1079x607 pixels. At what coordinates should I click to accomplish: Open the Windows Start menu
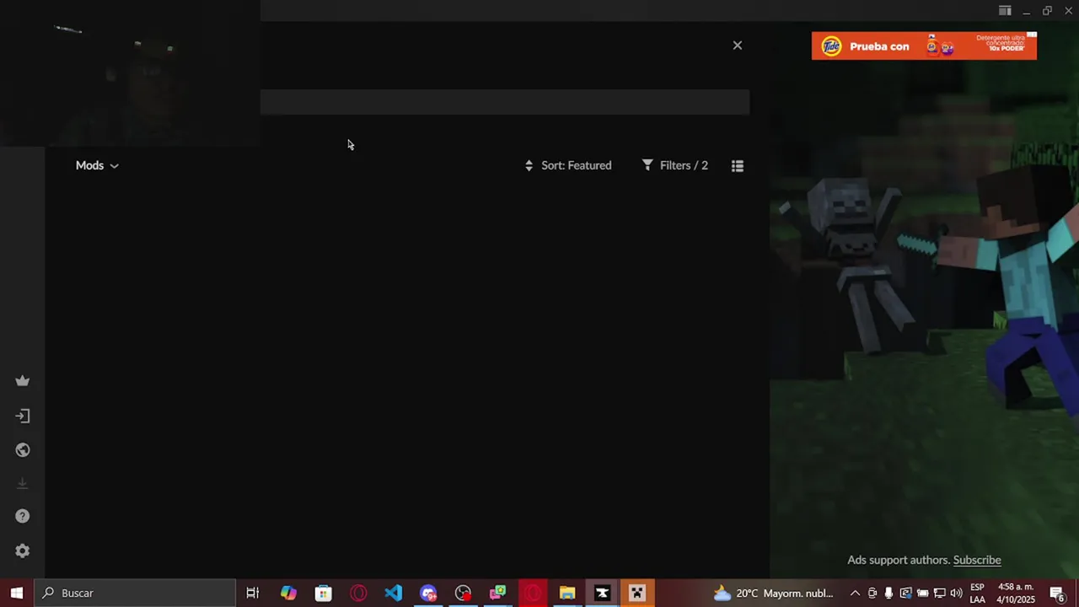click(17, 593)
